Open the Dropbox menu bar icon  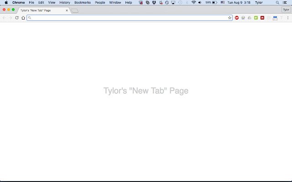(x=154, y=3)
